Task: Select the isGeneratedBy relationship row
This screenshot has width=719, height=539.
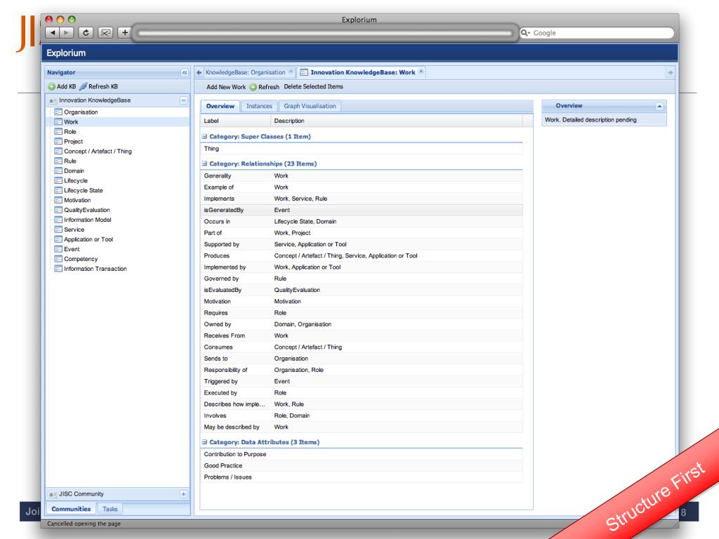Action: click(x=362, y=210)
